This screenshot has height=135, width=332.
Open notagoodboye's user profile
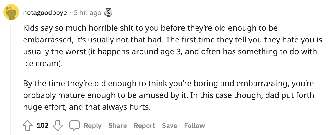point(45,13)
